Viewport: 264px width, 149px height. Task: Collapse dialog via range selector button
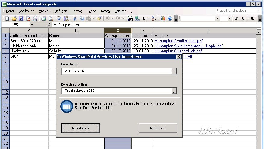click(x=174, y=91)
